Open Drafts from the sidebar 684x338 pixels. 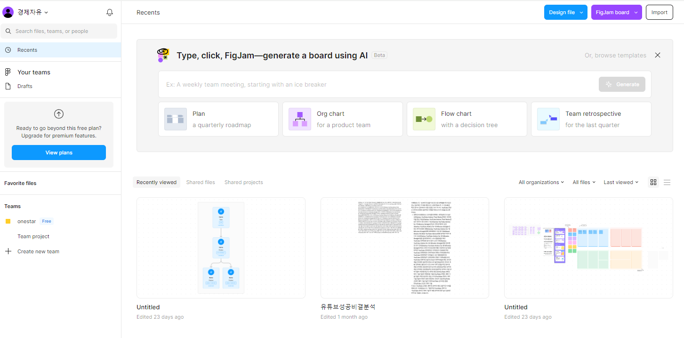(x=25, y=86)
